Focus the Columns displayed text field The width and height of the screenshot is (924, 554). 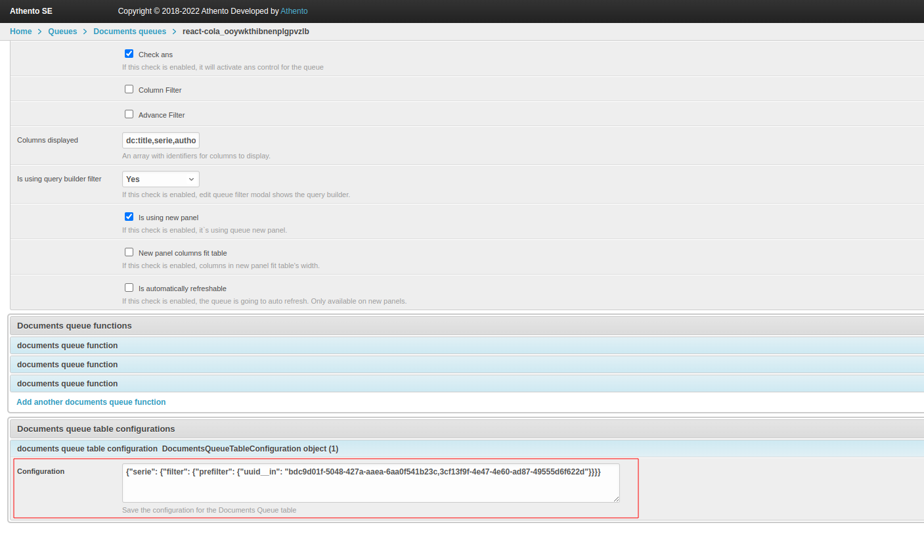pyautogui.click(x=160, y=141)
